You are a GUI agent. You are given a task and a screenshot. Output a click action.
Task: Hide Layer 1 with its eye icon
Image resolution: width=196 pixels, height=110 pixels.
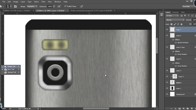coord(167,88)
